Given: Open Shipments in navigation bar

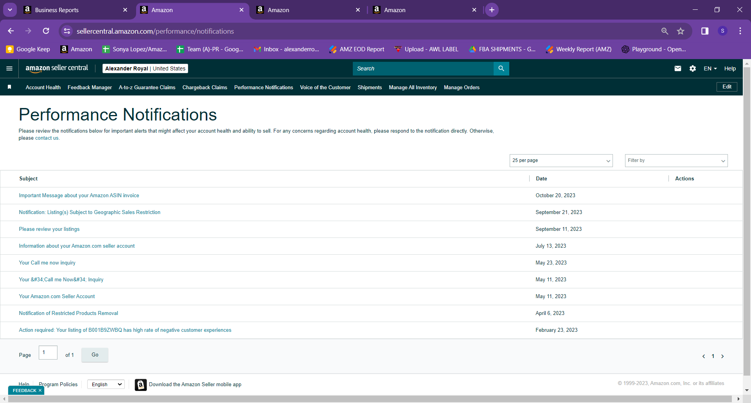Looking at the screenshot, I should pyautogui.click(x=370, y=87).
